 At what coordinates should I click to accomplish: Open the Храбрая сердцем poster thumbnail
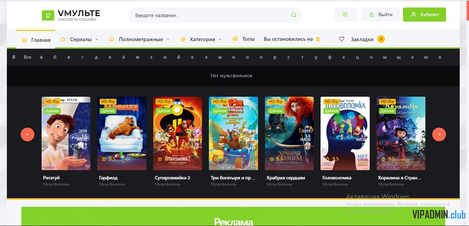pos(289,133)
